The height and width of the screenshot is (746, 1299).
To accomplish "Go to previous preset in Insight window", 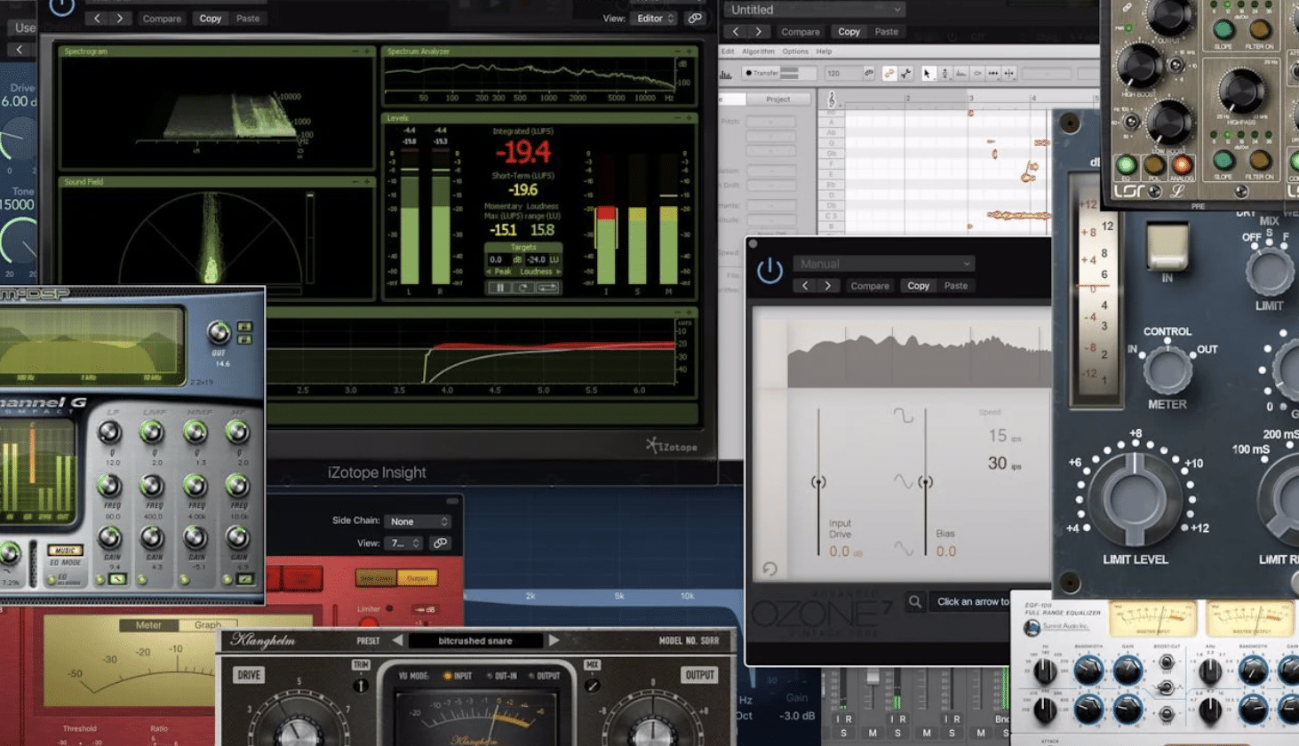I will point(97,18).
